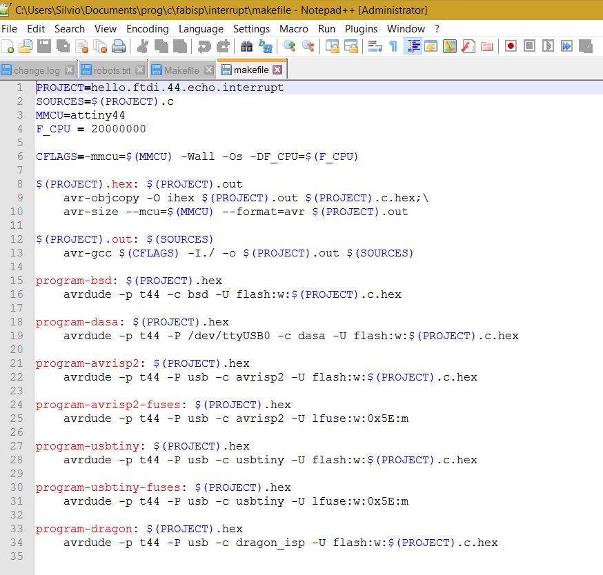Open the Edit menu
Image resolution: width=603 pixels, height=575 pixels.
tap(36, 29)
